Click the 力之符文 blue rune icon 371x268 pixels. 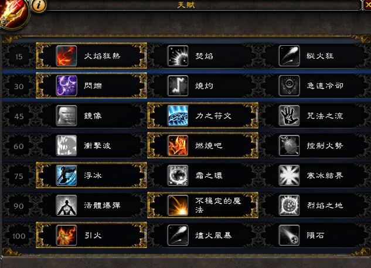178,116
